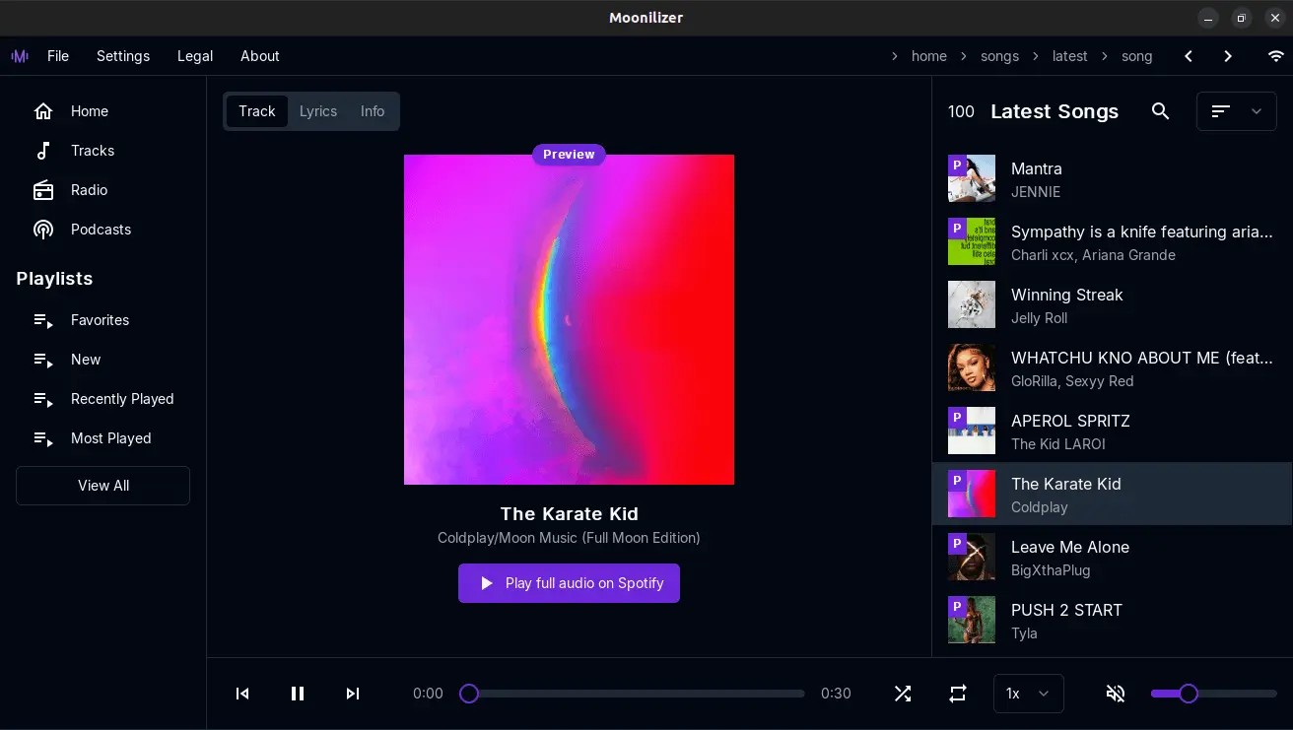Toggle repeat mode
1293x730 pixels.
click(958, 694)
